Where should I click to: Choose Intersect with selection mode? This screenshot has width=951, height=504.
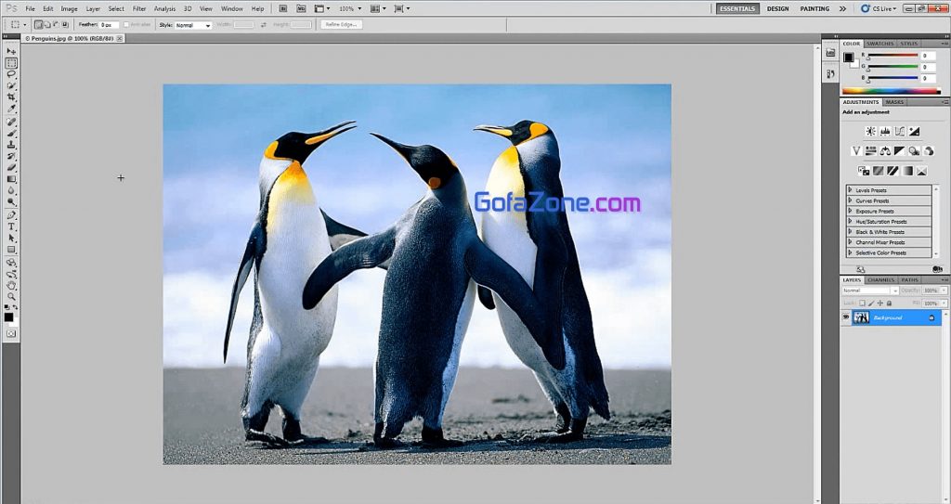[x=64, y=25]
